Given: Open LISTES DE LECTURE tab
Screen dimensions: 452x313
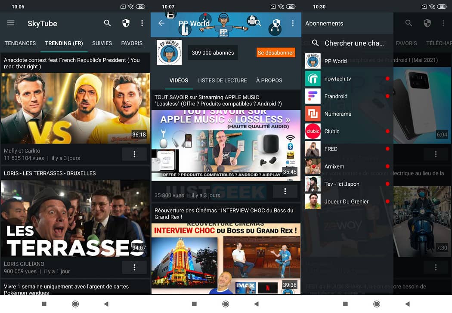Looking at the screenshot, I should click(x=222, y=80).
